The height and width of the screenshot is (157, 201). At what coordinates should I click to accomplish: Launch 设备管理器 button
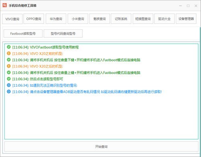[186, 19]
